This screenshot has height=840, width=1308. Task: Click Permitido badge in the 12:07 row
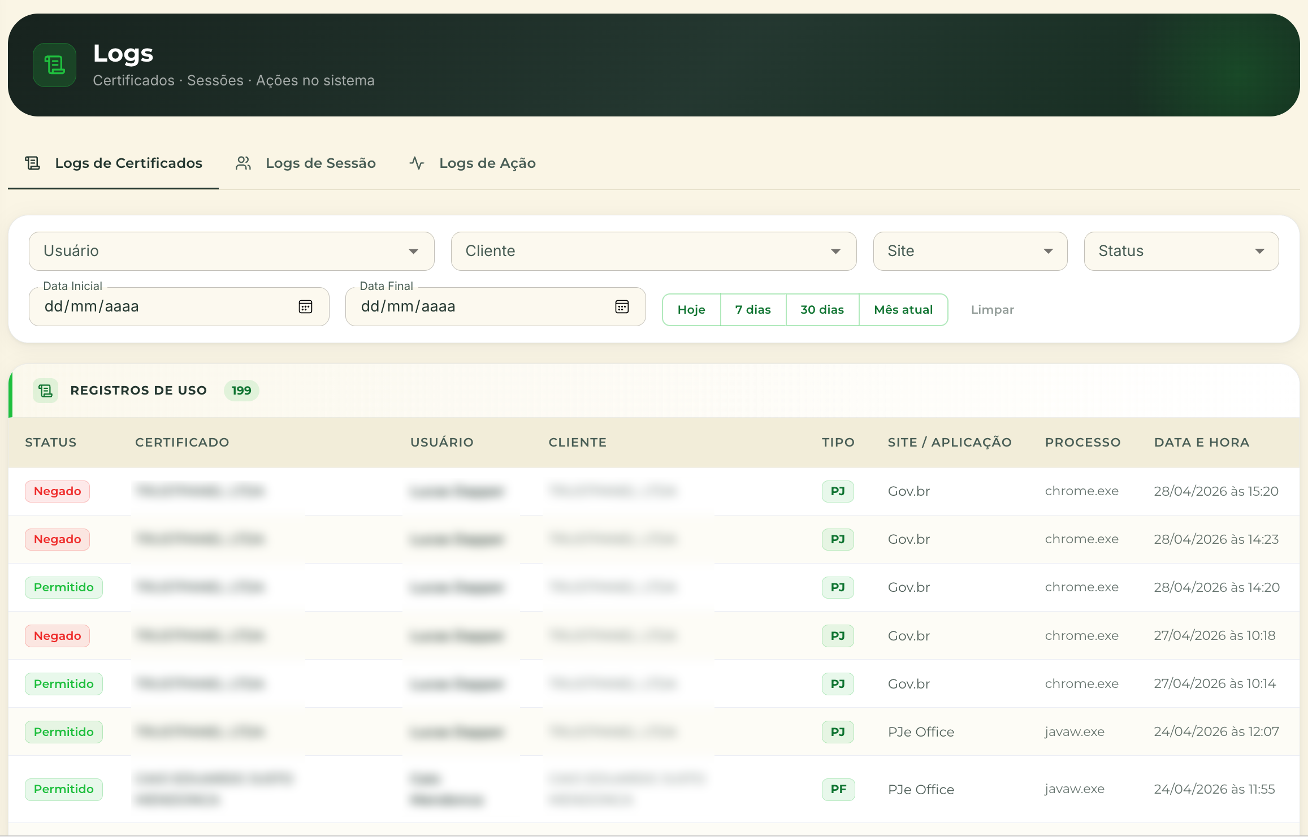(x=64, y=732)
